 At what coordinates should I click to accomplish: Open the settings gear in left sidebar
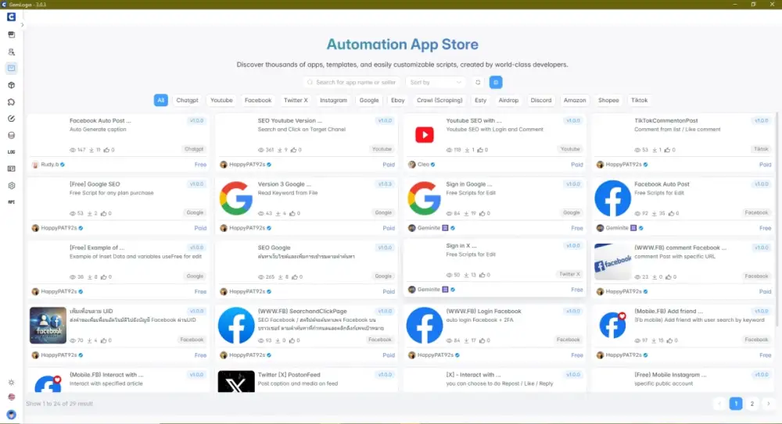pos(11,186)
